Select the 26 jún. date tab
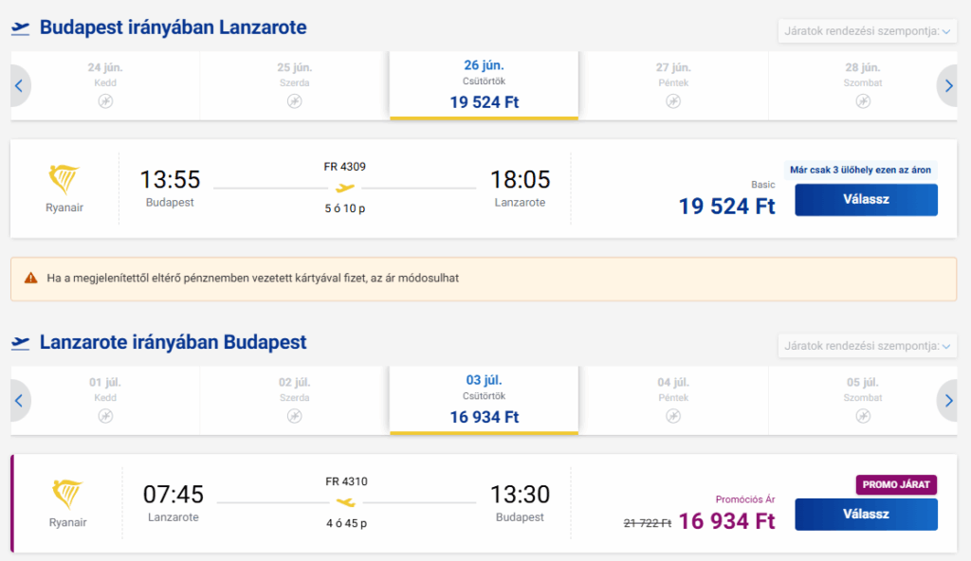The width and height of the screenshot is (971, 561). [x=484, y=85]
